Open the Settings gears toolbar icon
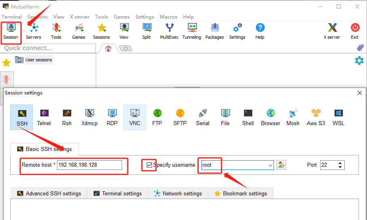 tap(237, 31)
